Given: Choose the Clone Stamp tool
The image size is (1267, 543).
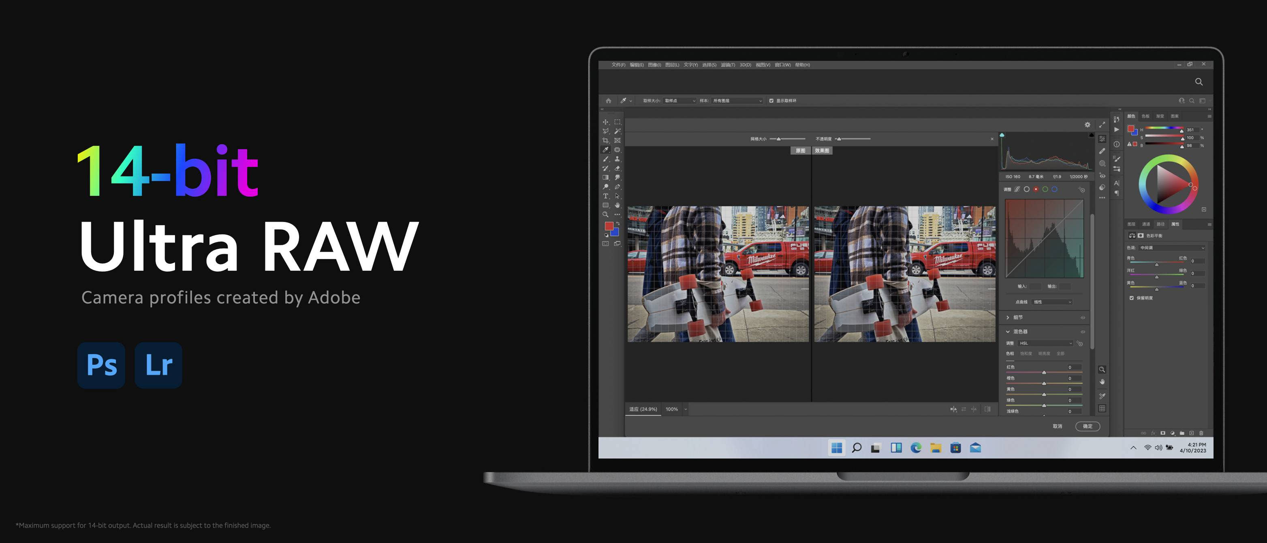Looking at the screenshot, I should (x=617, y=159).
